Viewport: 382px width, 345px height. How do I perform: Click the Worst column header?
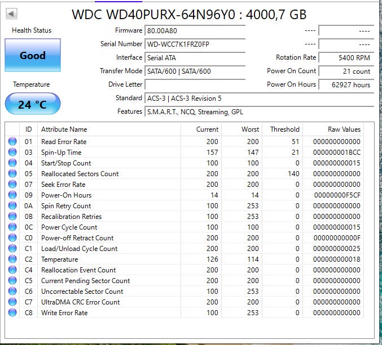tap(242, 129)
